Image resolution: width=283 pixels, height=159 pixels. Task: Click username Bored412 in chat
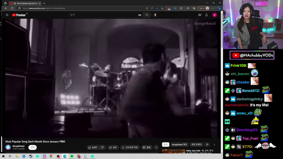pos(251,91)
